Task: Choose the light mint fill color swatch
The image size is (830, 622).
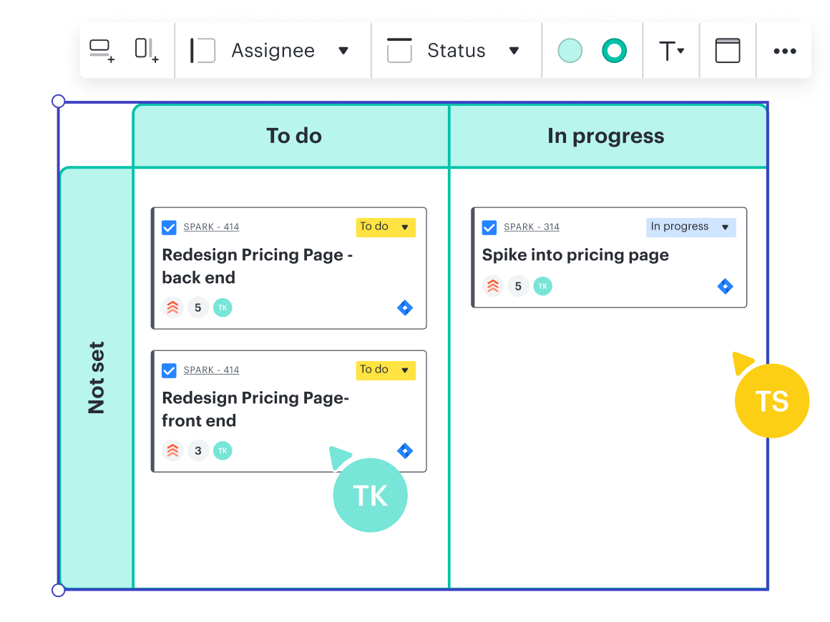Action: (570, 51)
